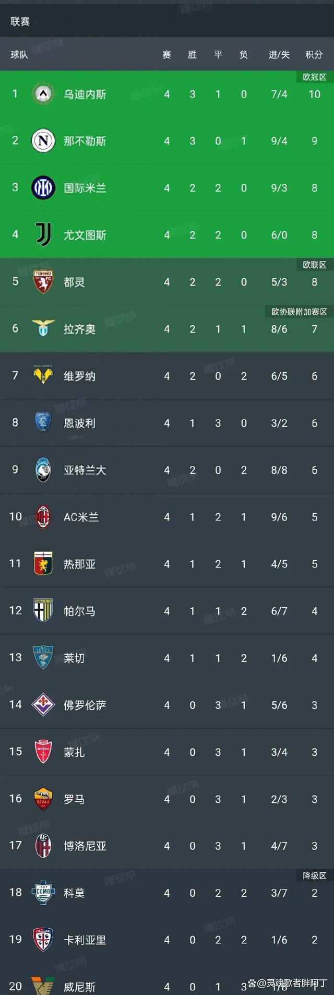The width and height of the screenshot is (334, 995).
Task: Click the 欧冠区 zone label
Action: [x=315, y=77]
